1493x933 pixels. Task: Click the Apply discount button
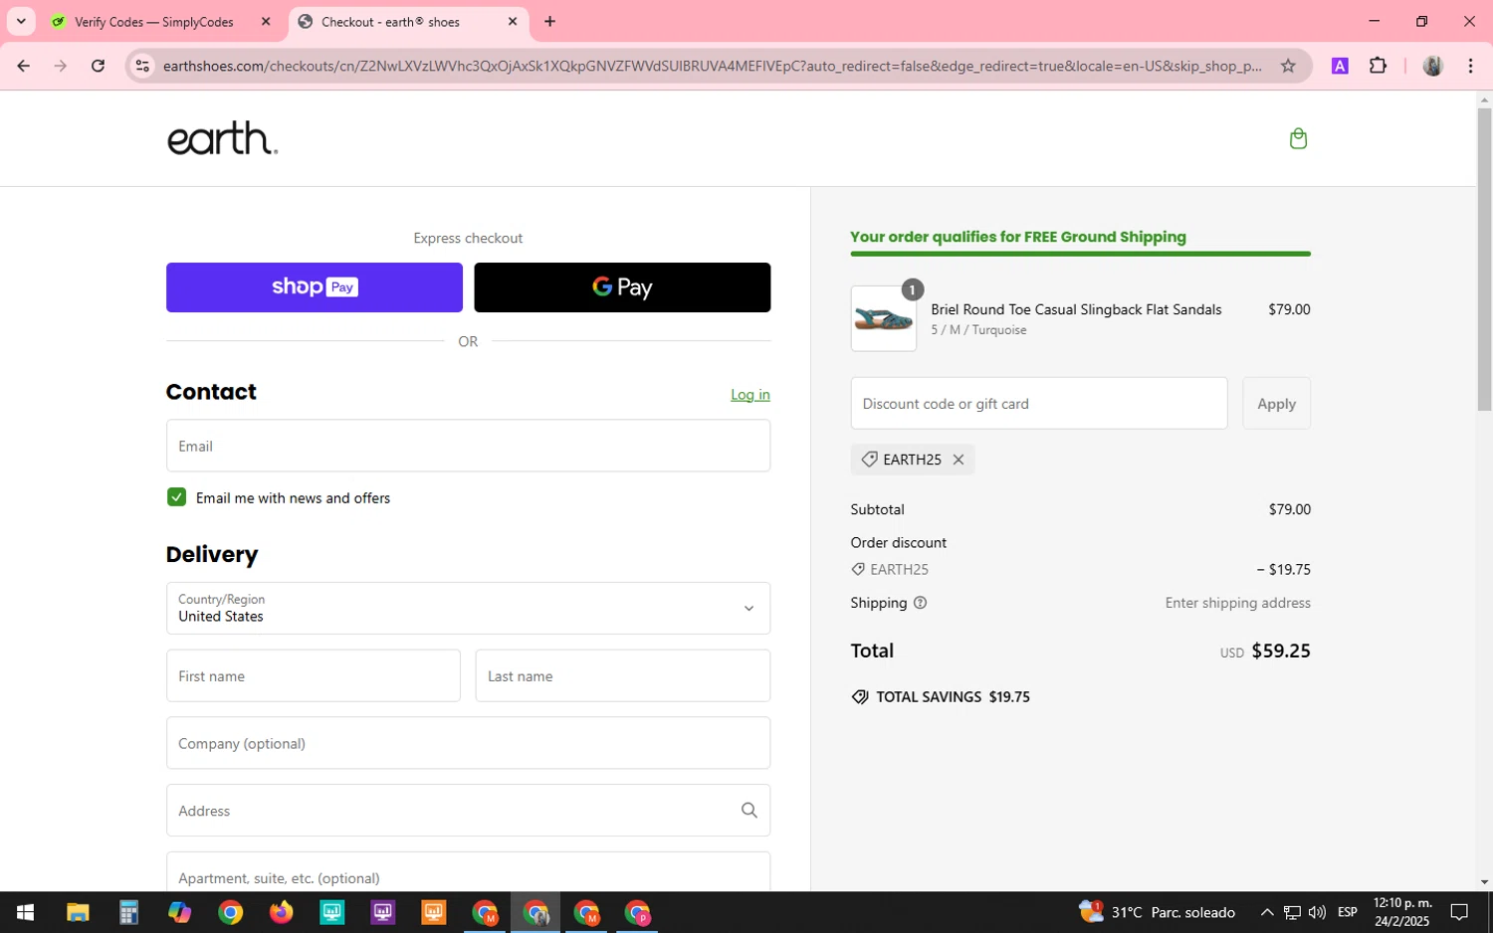[x=1276, y=403]
